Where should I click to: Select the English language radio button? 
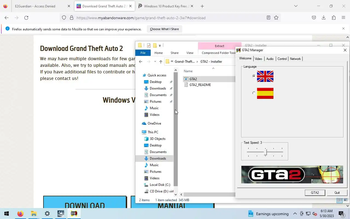254,76
